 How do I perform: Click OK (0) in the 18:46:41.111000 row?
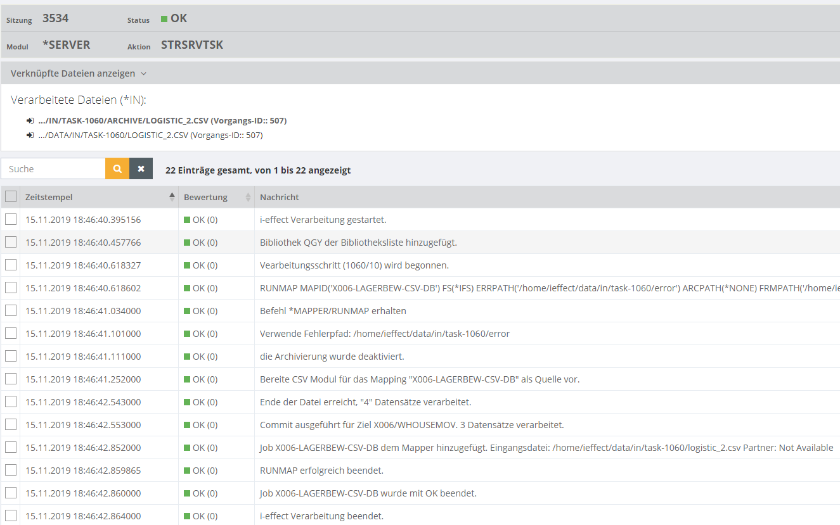pyautogui.click(x=205, y=357)
